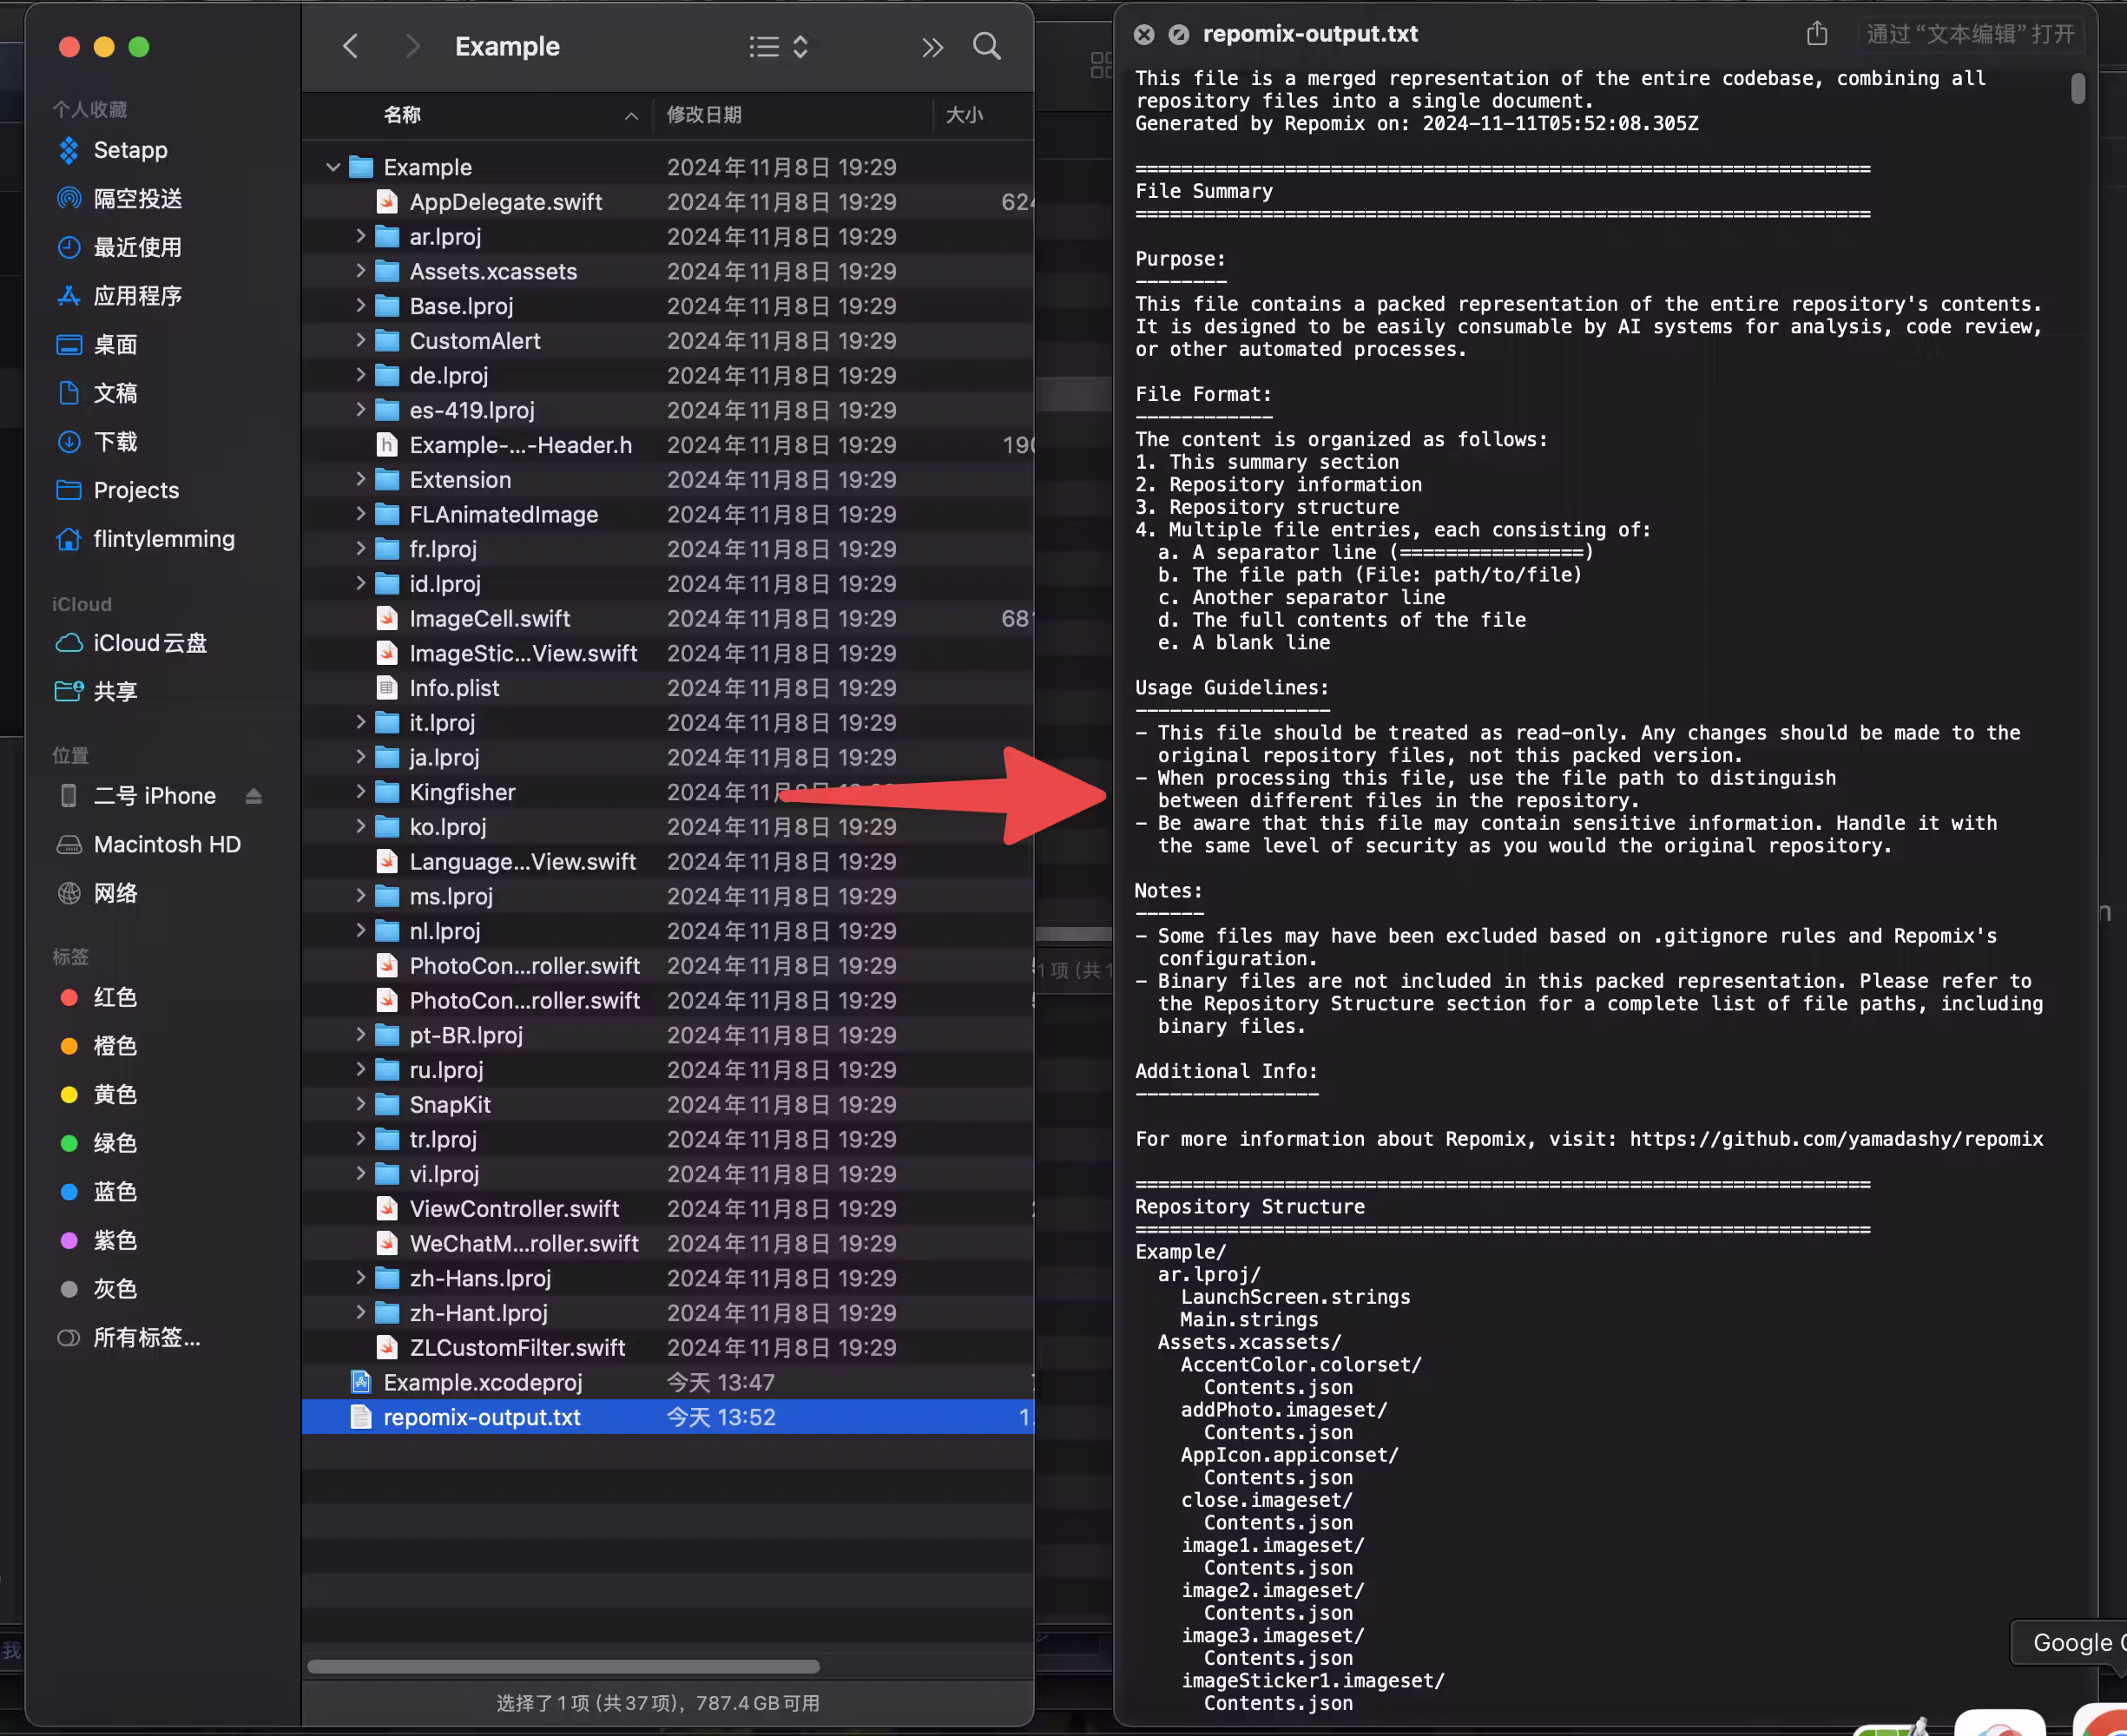
Task: Close the repomix-output.txt preview panel
Action: tap(1144, 34)
